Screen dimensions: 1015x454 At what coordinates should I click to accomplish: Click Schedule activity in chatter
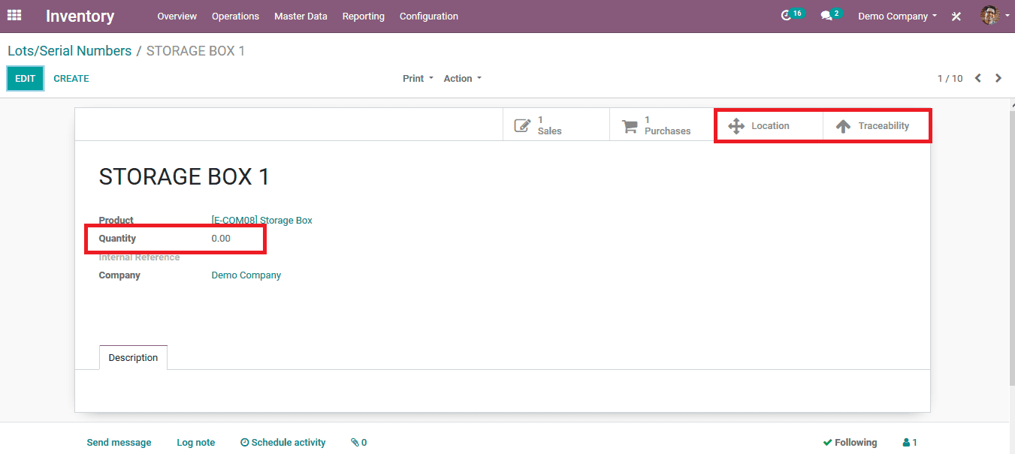tap(283, 443)
